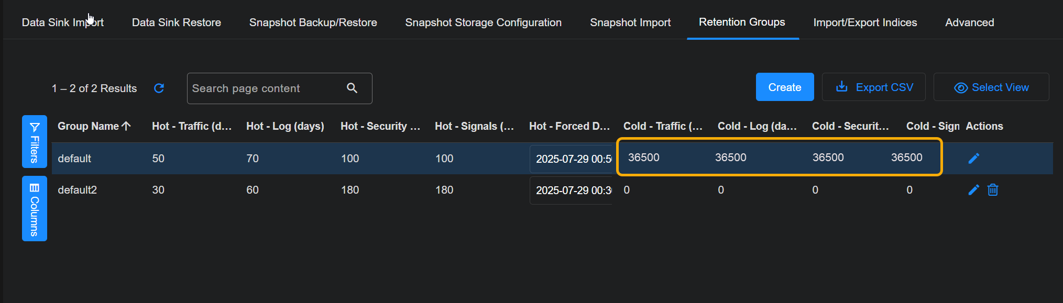Open the Filters side panel
Image resolution: width=1063 pixels, height=303 pixels.
click(x=35, y=142)
